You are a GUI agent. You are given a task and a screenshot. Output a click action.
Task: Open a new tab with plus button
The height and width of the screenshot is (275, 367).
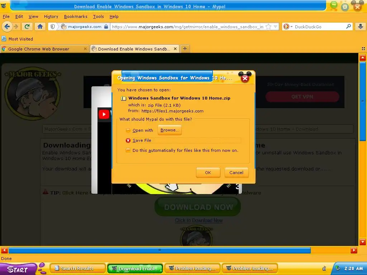click(185, 49)
